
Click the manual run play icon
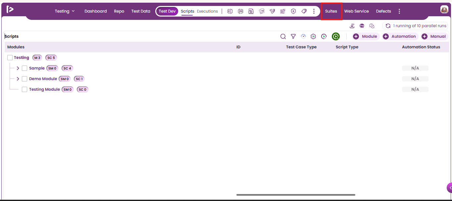[324, 36]
